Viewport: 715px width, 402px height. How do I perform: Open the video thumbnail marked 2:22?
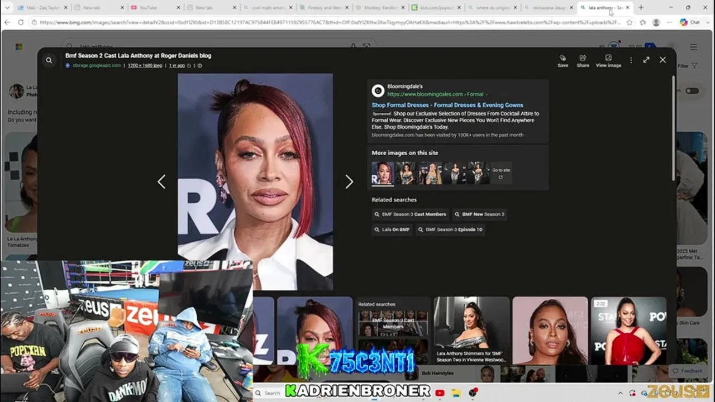628,331
